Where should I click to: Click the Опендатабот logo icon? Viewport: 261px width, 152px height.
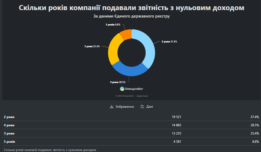pyautogui.click(x=122, y=89)
